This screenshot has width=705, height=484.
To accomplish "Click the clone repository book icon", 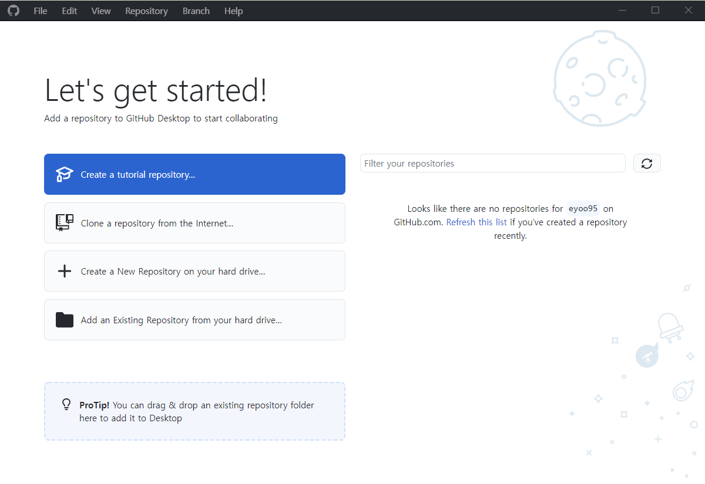I will (x=64, y=222).
